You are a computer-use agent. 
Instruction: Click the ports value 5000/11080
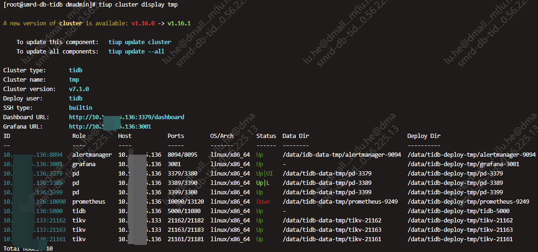tap(184, 211)
